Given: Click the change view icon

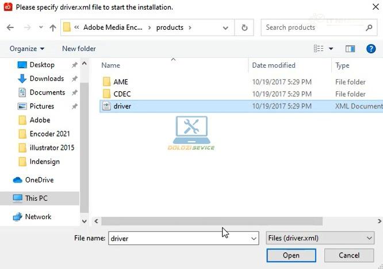Looking at the screenshot, I should 319,49.
